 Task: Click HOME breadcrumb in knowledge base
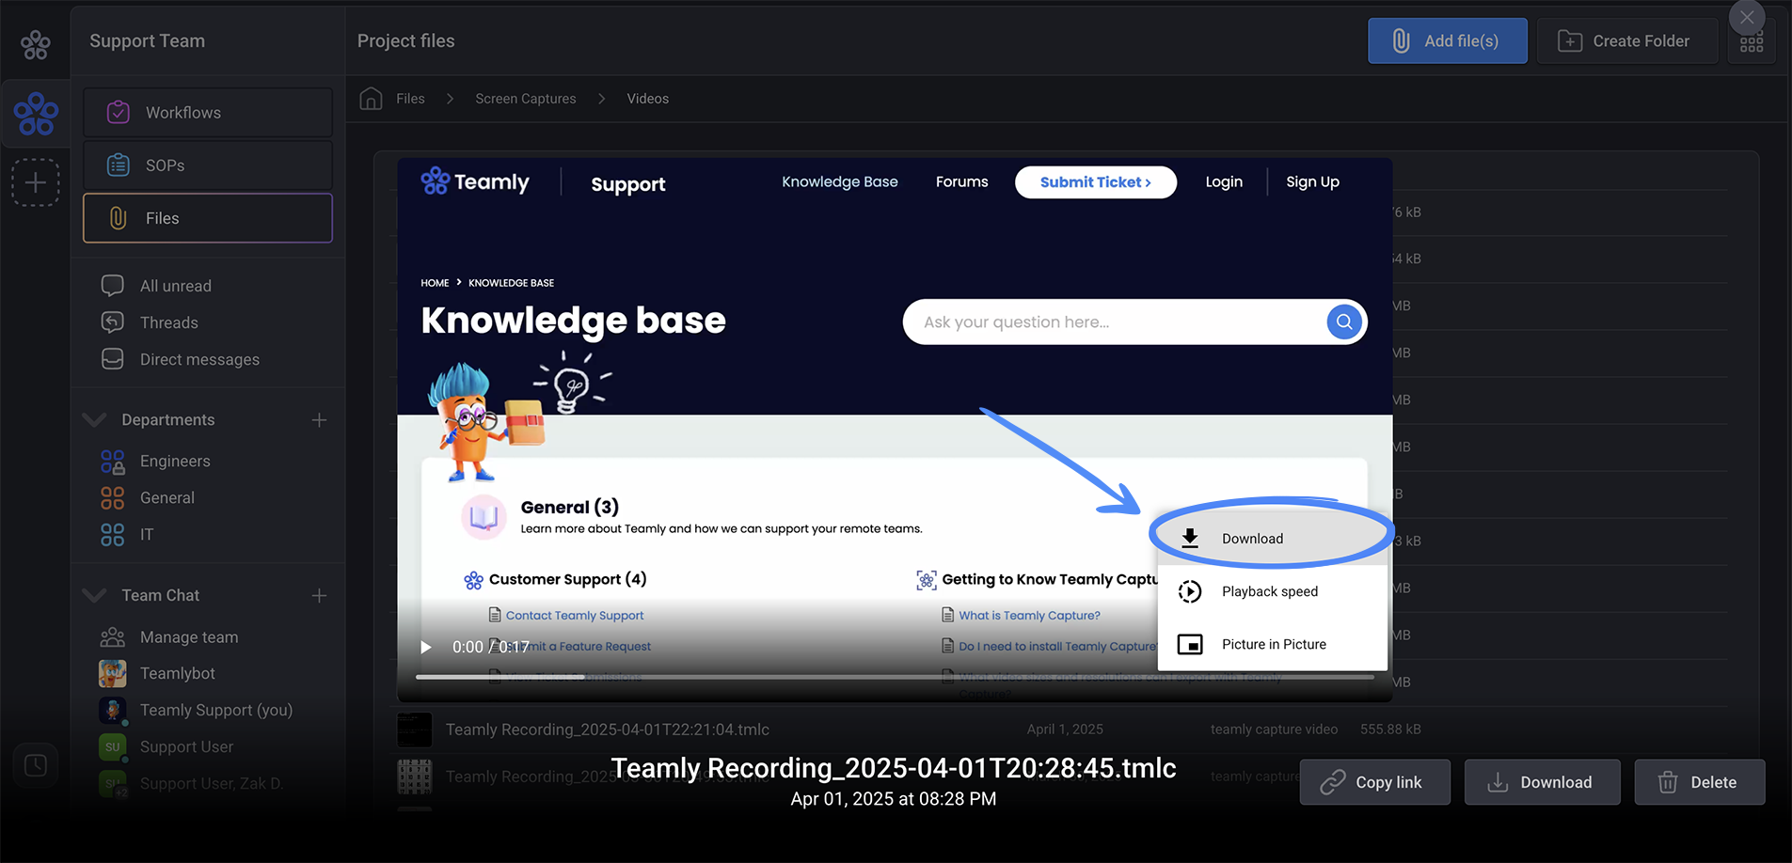pos(435,283)
